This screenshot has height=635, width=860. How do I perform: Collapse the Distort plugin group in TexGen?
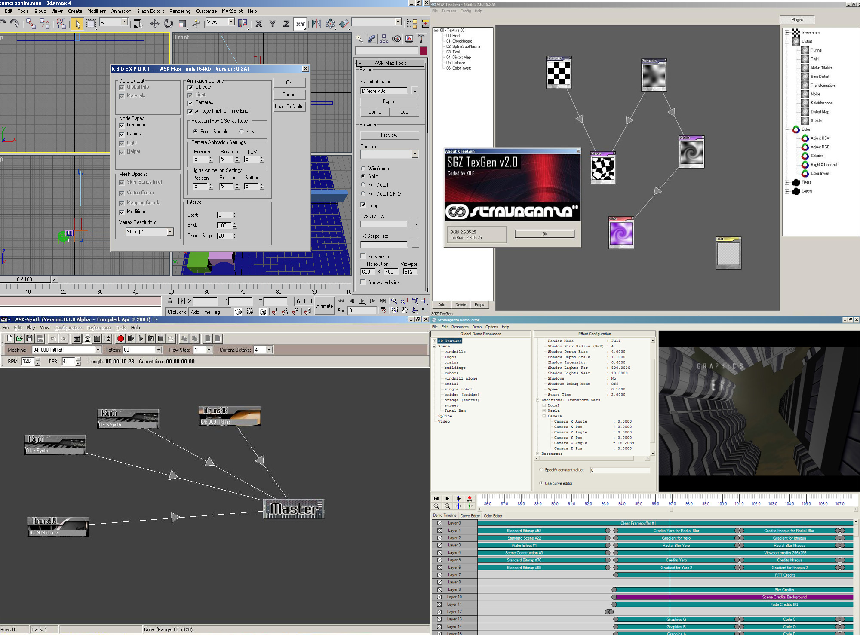[x=787, y=42]
